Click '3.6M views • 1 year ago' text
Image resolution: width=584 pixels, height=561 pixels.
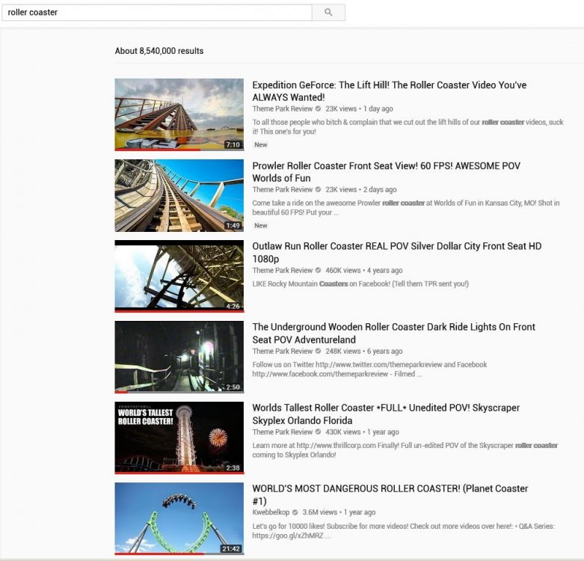click(339, 512)
